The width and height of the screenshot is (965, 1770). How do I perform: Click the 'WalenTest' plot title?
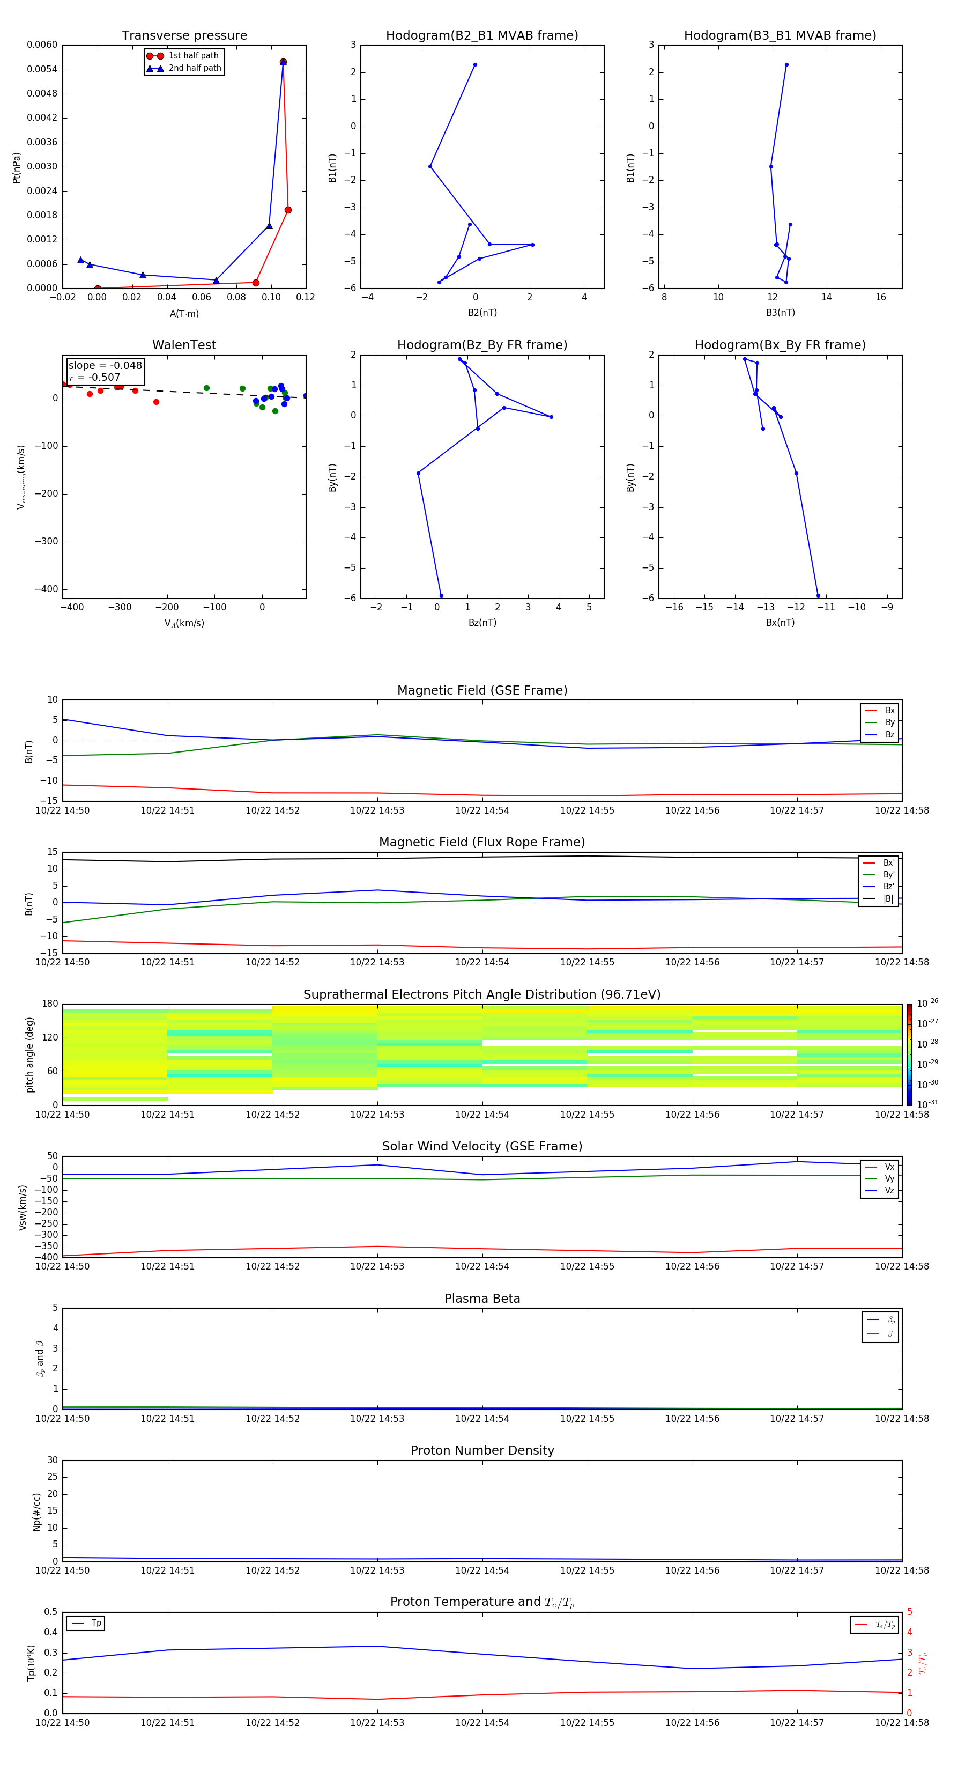pos(184,345)
